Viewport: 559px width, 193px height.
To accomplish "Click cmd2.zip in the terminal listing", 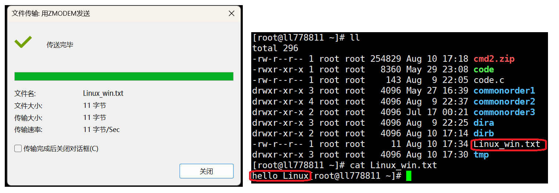I will 494,59.
